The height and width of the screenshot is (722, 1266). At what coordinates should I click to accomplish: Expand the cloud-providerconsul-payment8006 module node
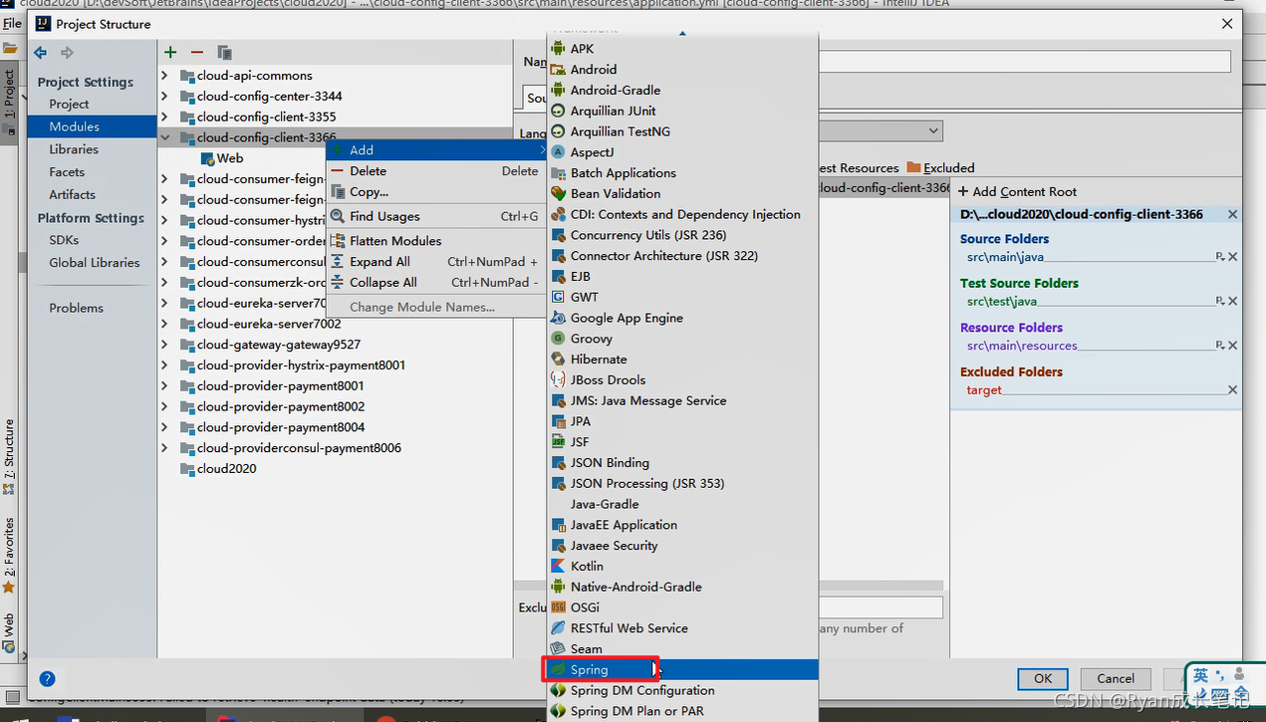(165, 448)
